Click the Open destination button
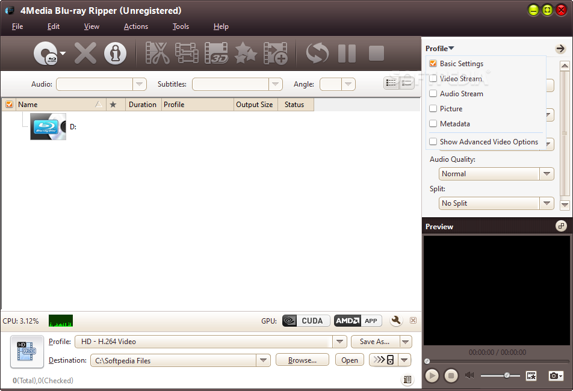The height and width of the screenshot is (391, 573). coord(349,360)
